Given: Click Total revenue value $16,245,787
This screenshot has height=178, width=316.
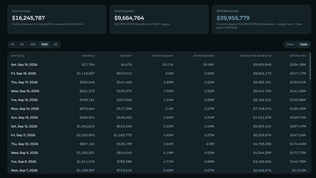Looking at the screenshot, I should [x=28, y=18].
